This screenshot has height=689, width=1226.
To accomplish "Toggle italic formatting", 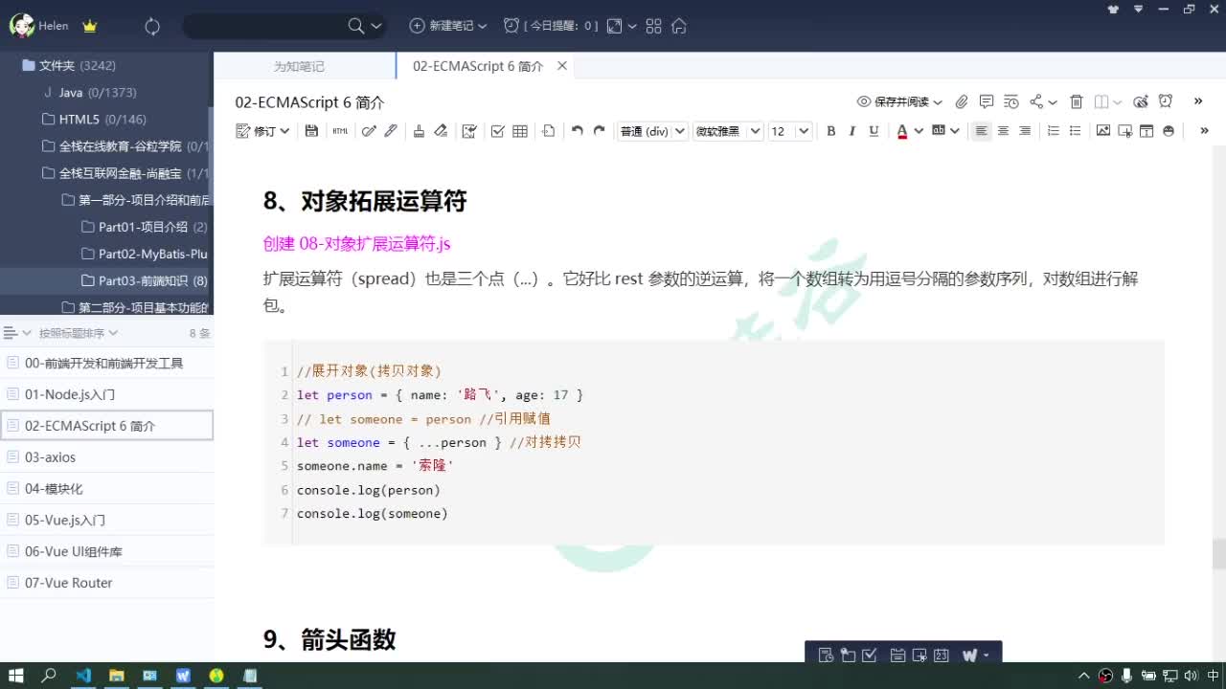I will (x=851, y=131).
